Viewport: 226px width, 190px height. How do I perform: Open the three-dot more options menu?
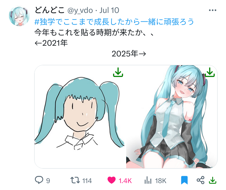point(213,10)
